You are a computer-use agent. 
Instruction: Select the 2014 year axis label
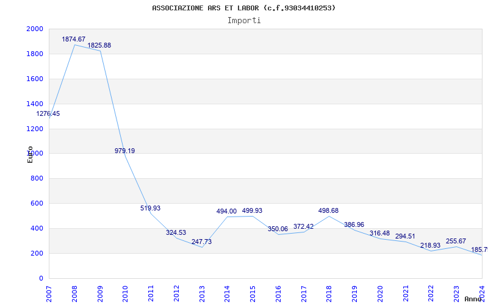[x=228, y=294]
